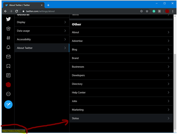Image resolution: width=177 pixels, height=134 pixels.
Task: Open Lists icon in sidebar
Action: 8,75
